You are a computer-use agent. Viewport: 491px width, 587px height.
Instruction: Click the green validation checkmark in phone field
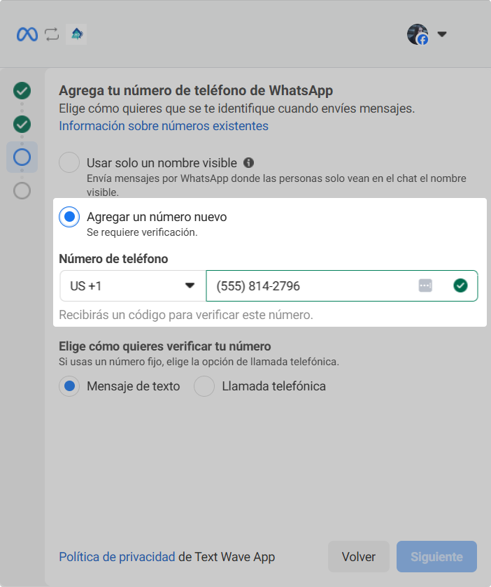(460, 285)
